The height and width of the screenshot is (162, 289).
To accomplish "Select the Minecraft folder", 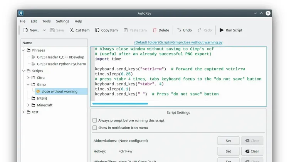I will (x=45, y=105).
